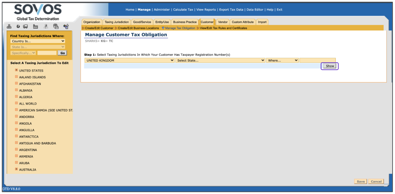Screen dimensions: 395x194
Task: Click the globe icon in sidebar toolbar
Action: (x=18, y=26)
